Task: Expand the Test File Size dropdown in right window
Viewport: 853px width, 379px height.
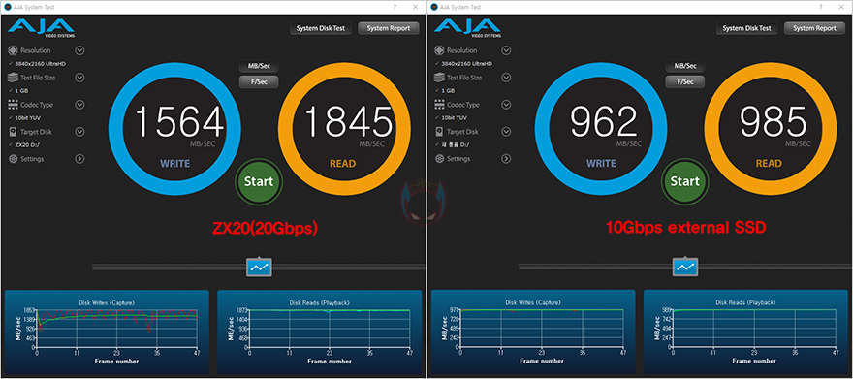Action: pos(506,78)
